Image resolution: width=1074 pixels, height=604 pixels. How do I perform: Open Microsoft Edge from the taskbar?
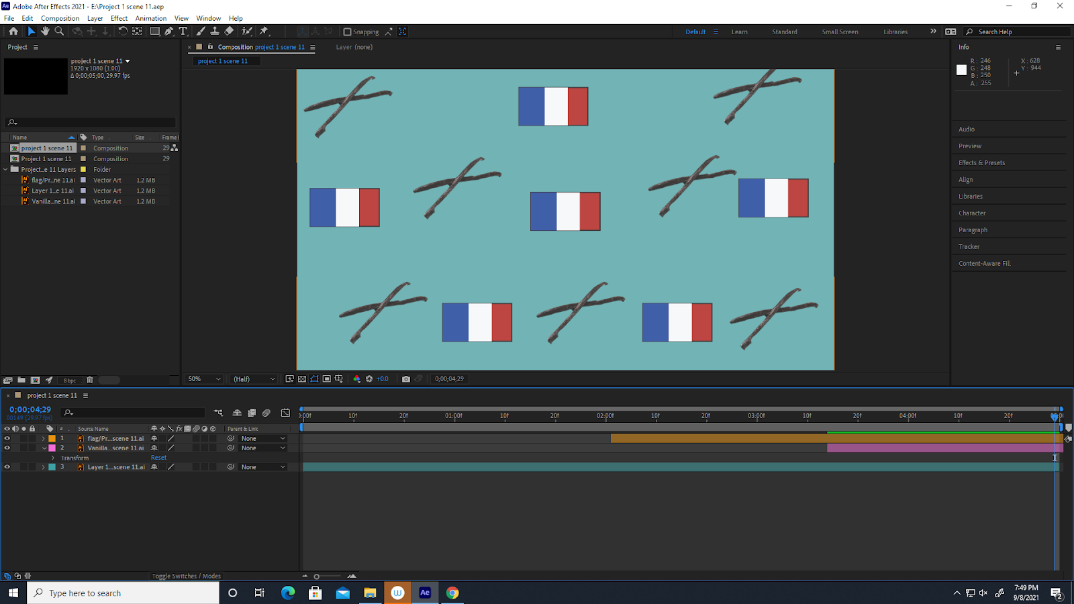click(288, 593)
